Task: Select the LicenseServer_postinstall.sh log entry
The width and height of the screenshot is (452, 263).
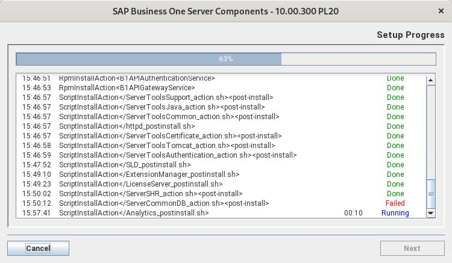Action: (140, 184)
